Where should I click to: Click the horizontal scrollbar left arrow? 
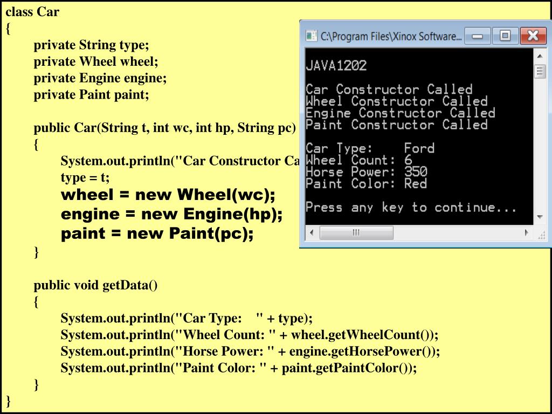tap(311, 232)
